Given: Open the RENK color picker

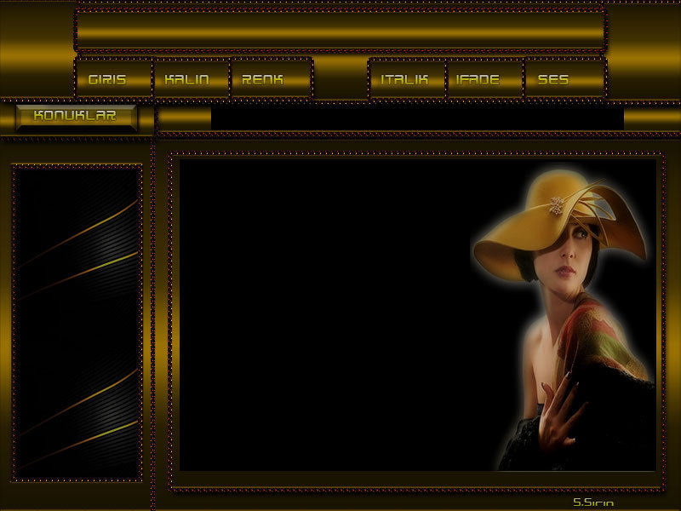Looking at the screenshot, I should tap(262, 79).
